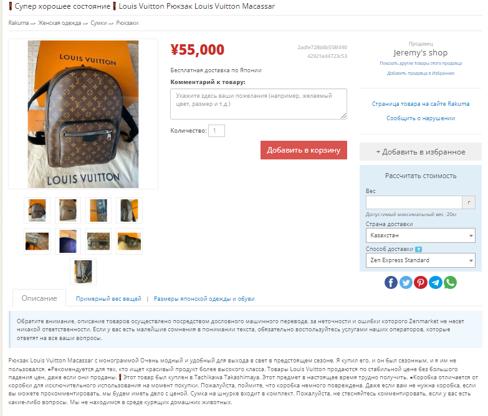Focus the Вес weight input field
This screenshot has height=416, width=488.
[x=414, y=202]
